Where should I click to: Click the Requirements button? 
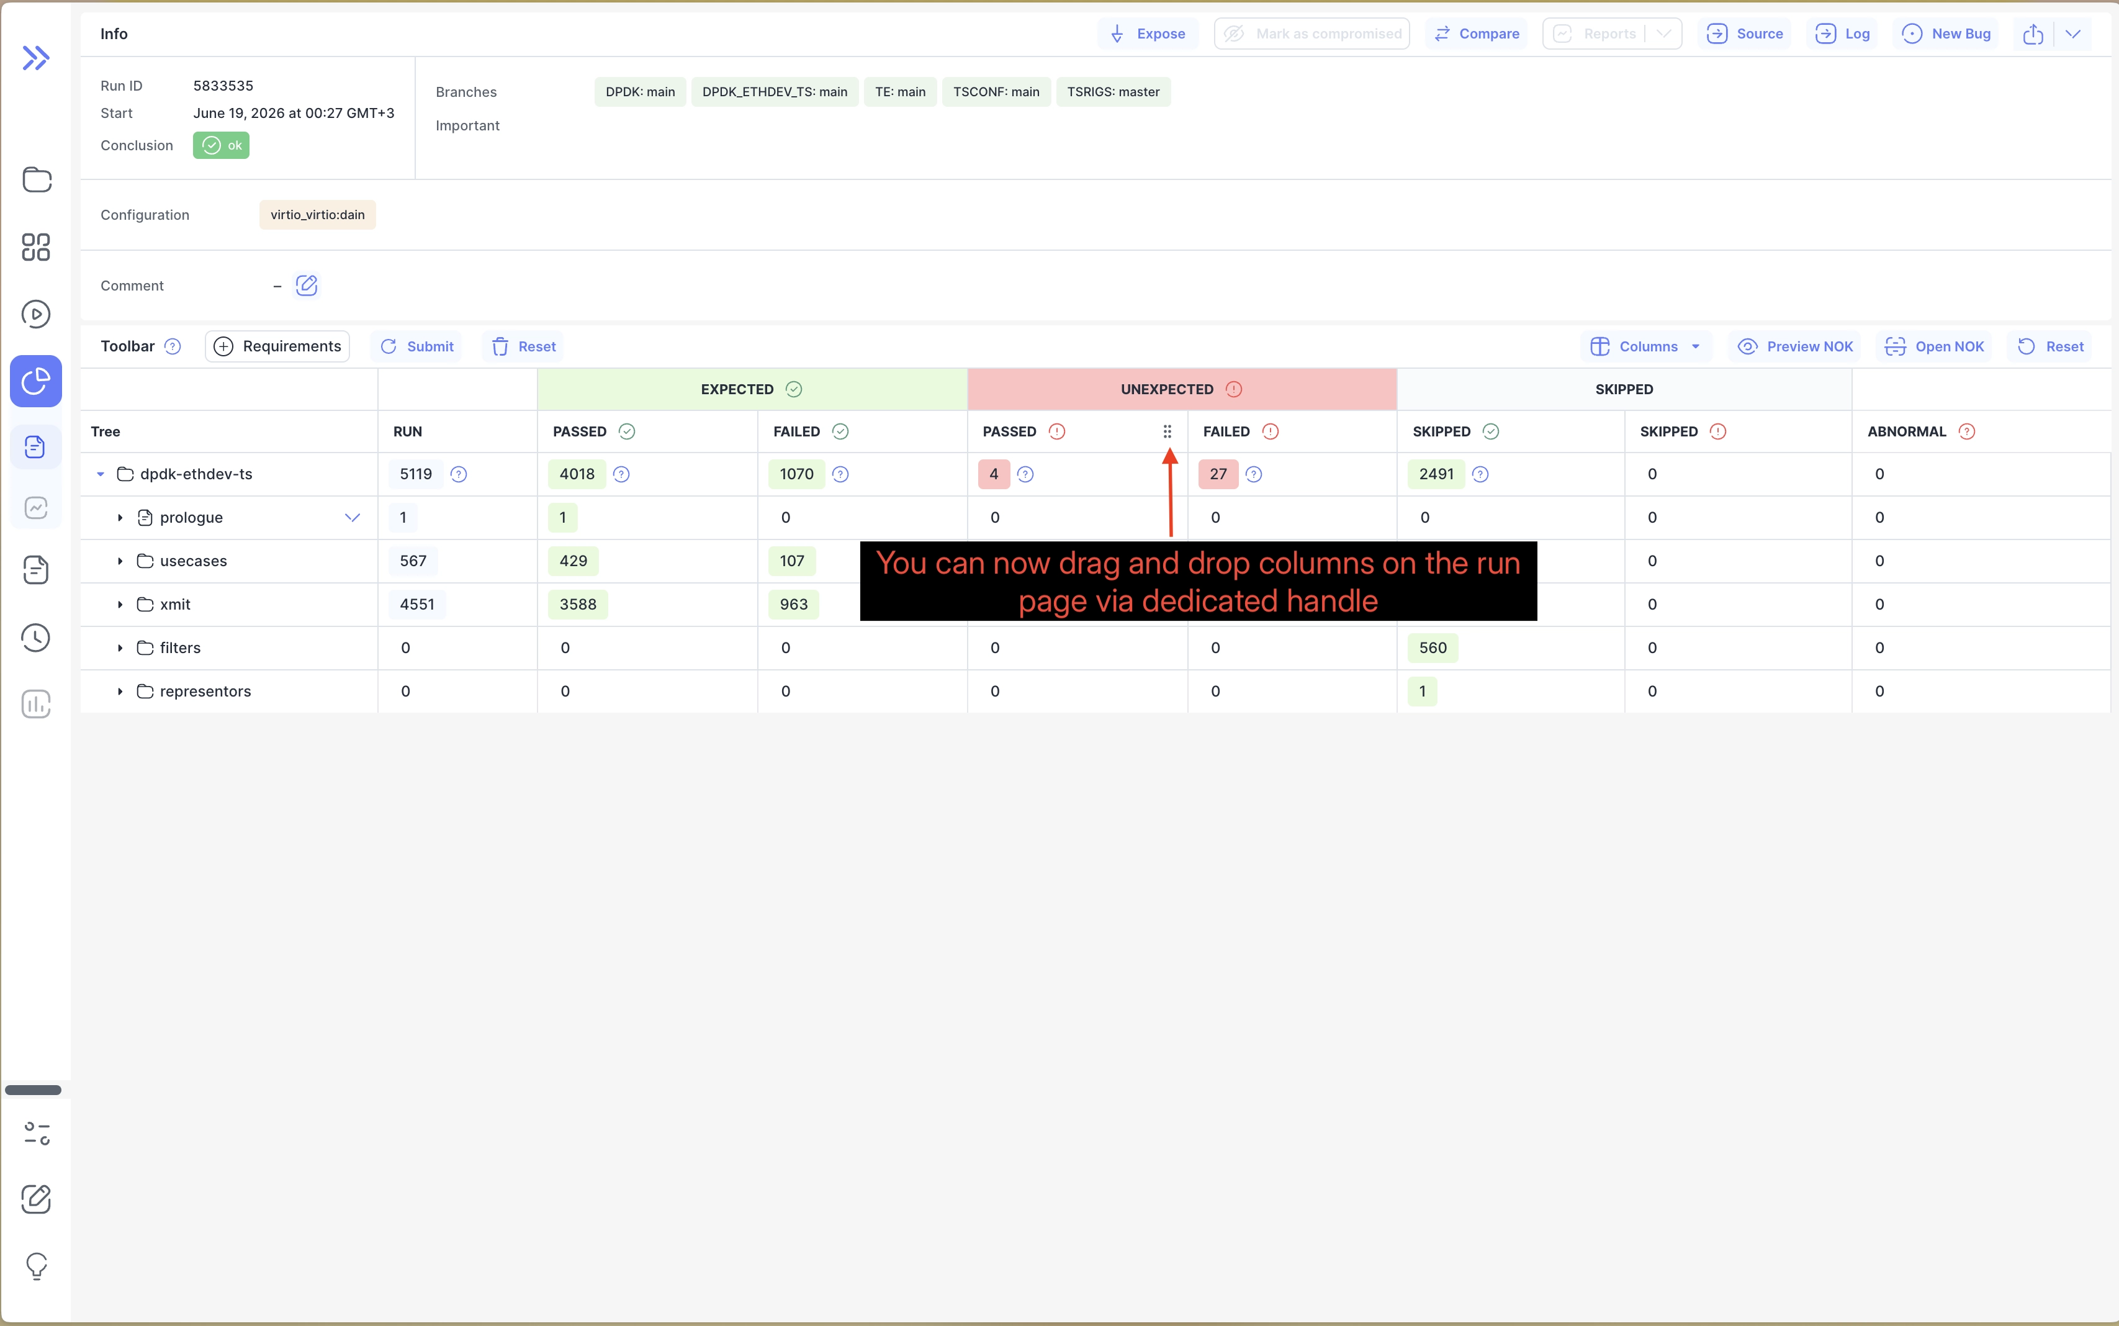point(277,346)
